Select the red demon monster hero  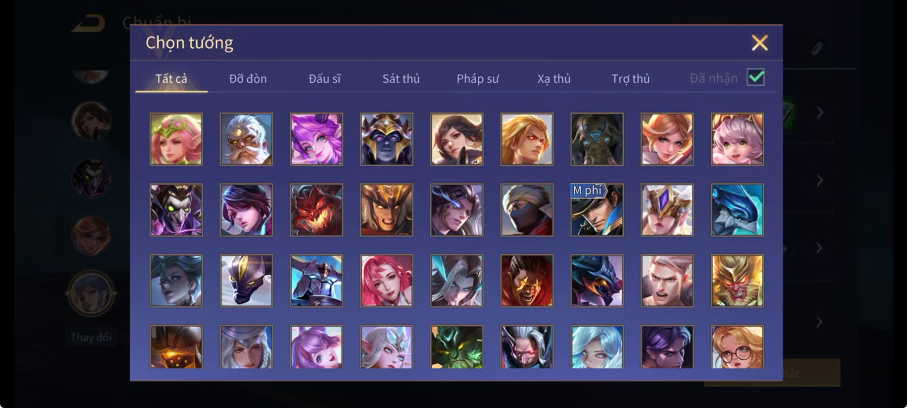[316, 209]
